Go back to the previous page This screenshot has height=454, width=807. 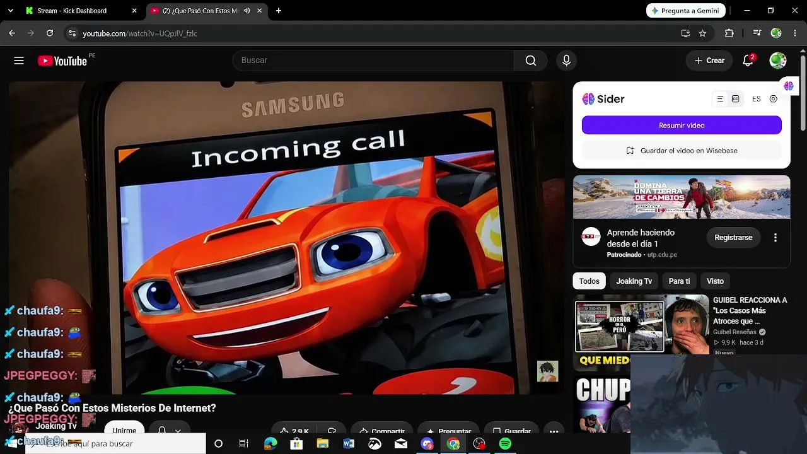12,33
